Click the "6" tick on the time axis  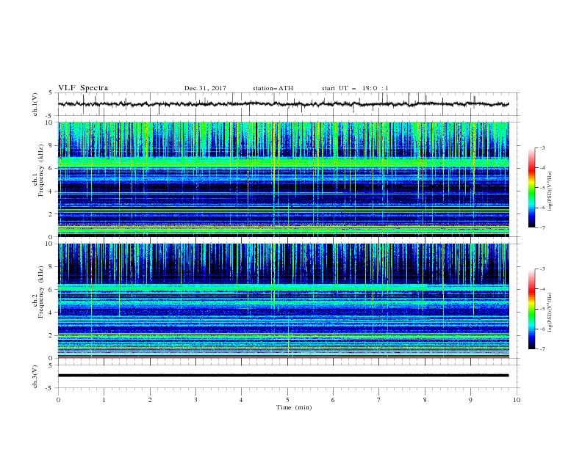[x=333, y=400]
